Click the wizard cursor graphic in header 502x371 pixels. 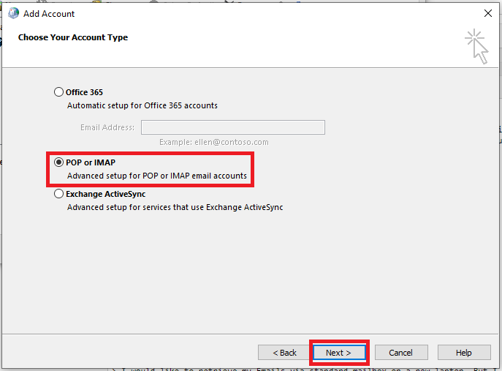[476, 45]
